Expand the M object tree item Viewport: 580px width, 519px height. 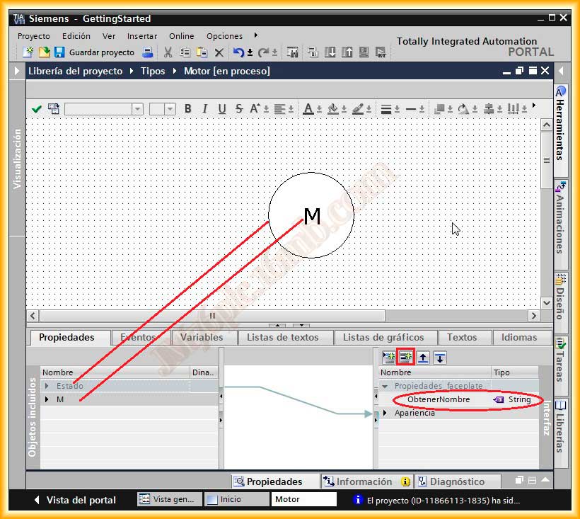(x=47, y=399)
